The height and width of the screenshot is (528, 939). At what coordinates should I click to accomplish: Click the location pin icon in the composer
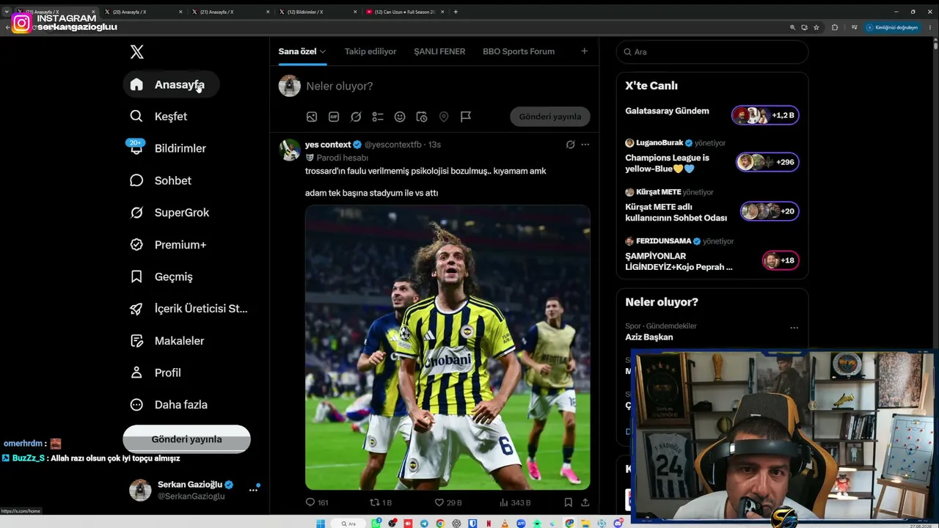point(444,117)
